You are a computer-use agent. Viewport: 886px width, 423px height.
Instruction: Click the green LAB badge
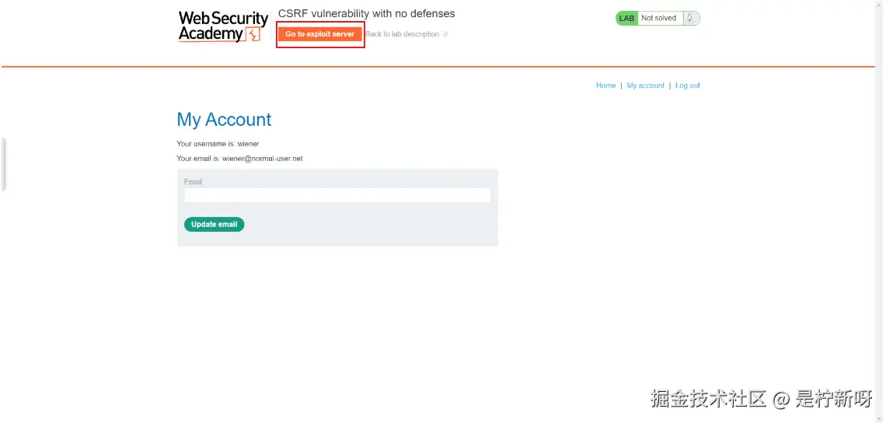coord(626,18)
